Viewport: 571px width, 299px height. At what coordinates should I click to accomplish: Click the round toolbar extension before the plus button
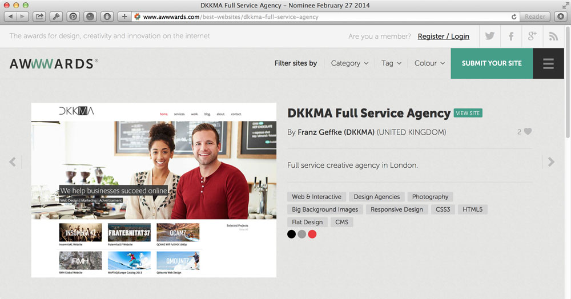point(107,17)
